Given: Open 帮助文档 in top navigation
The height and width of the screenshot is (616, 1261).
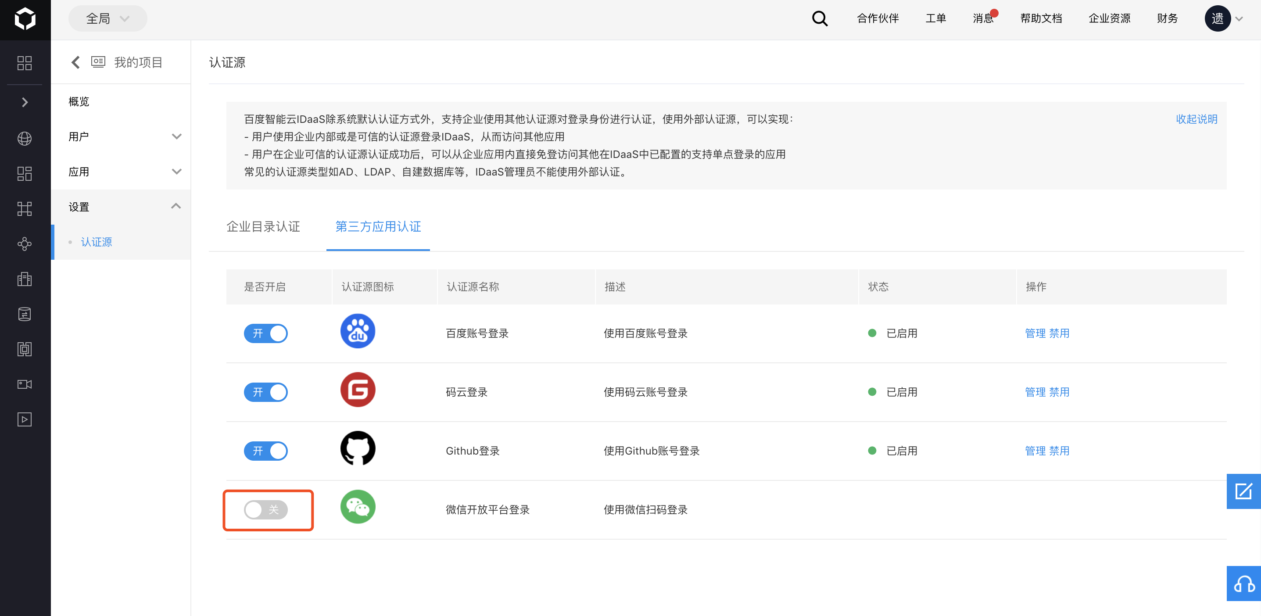Looking at the screenshot, I should click(x=1041, y=18).
